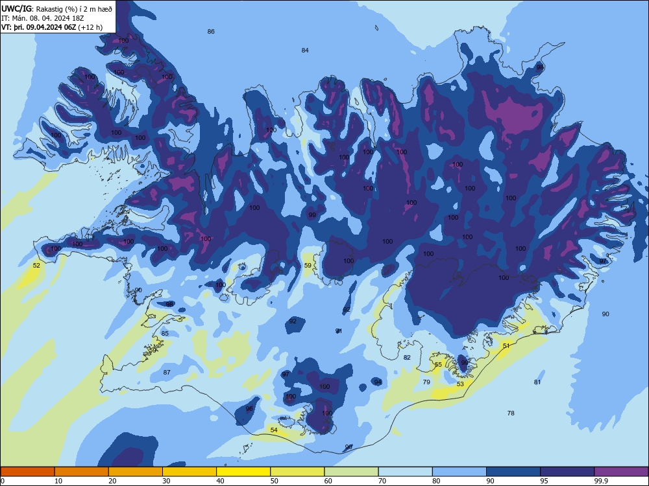Viewport: 649px width, 486px height.
Task: Click the humidity value 81 offshore
Action: coord(537,382)
